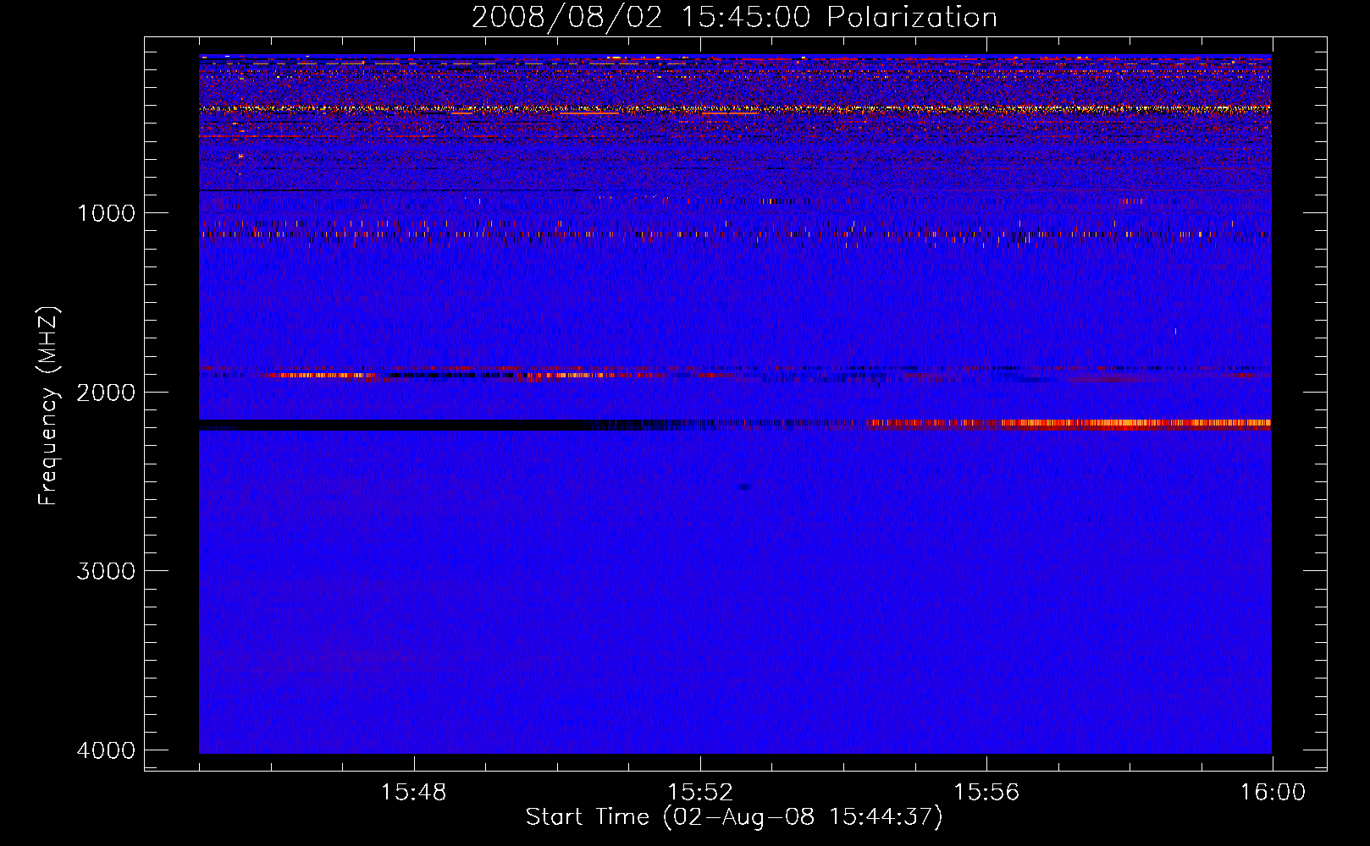Click the plot title '2008/08/02 15:45:00 Polarization'

click(734, 17)
